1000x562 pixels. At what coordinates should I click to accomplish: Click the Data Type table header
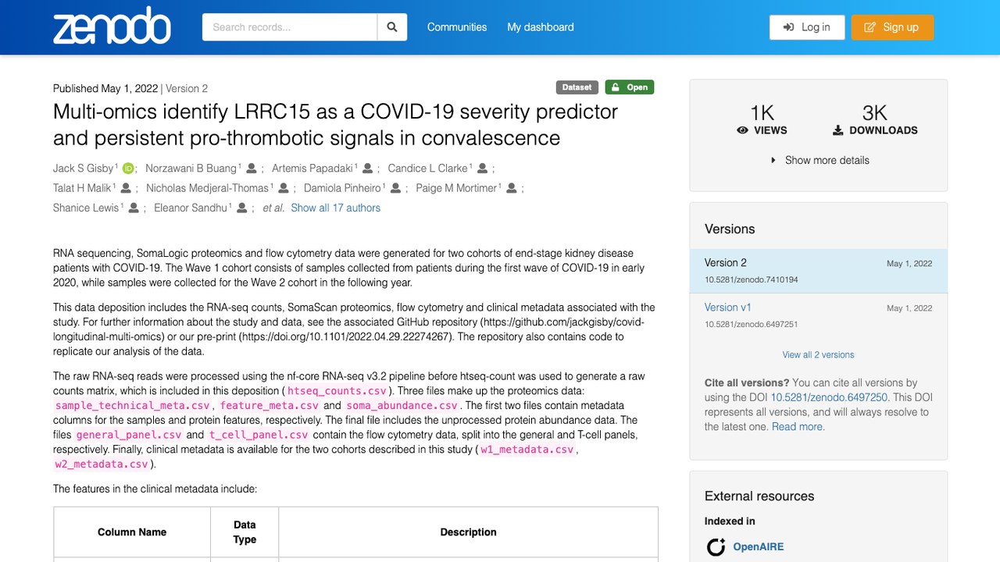pyautogui.click(x=245, y=532)
